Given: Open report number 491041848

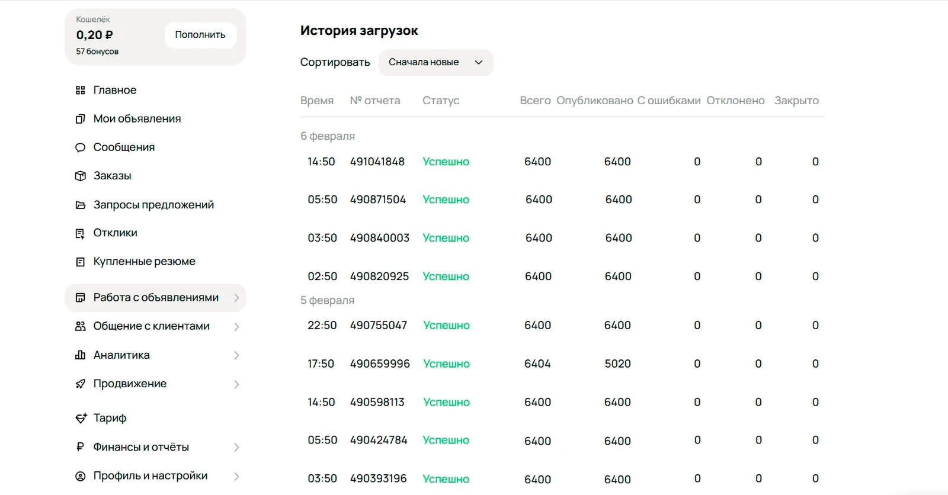Looking at the screenshot, I should tap(377, 162).
